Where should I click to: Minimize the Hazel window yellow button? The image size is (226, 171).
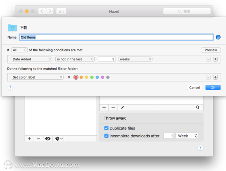tap(27, 11)
